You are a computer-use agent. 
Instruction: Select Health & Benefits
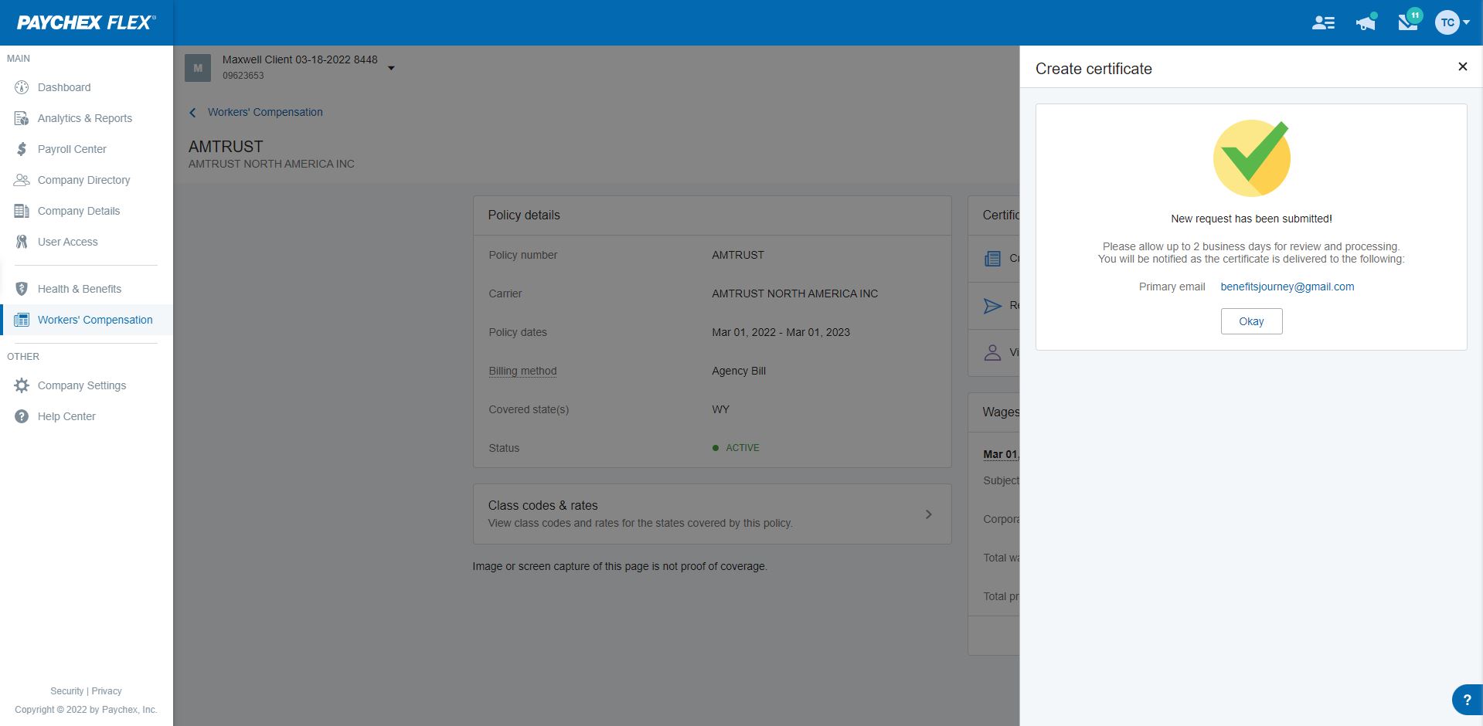point(80,289)
